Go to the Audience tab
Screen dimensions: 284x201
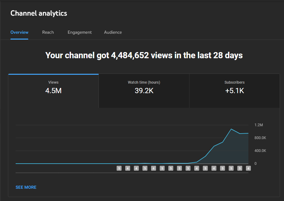[x=113, y=32]
